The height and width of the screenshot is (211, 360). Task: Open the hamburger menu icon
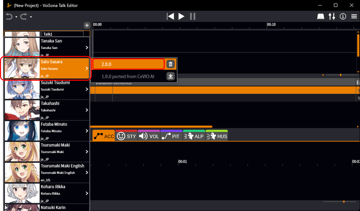point(354,17)
